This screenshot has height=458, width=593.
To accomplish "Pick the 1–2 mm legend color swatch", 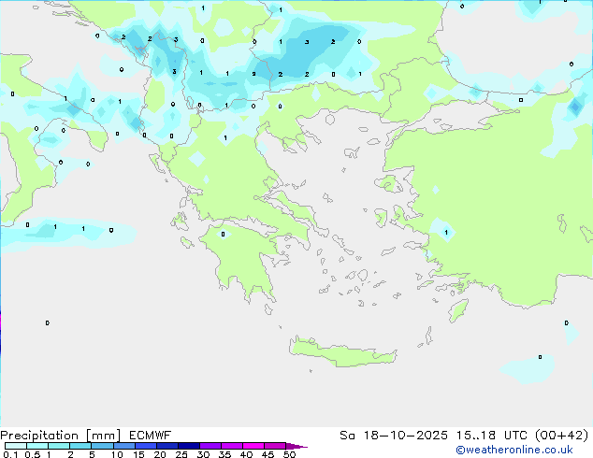I will click(59, 446).
